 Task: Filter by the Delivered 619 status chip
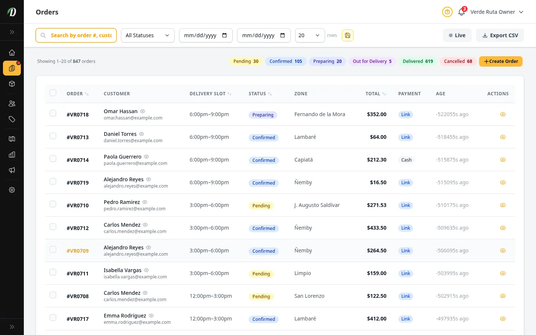418,61
